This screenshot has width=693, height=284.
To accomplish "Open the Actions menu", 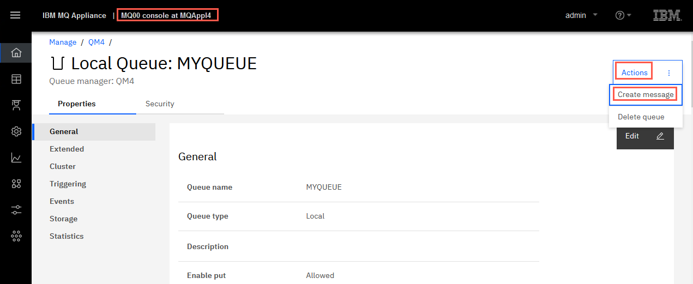I will click(x=634, y=72).
